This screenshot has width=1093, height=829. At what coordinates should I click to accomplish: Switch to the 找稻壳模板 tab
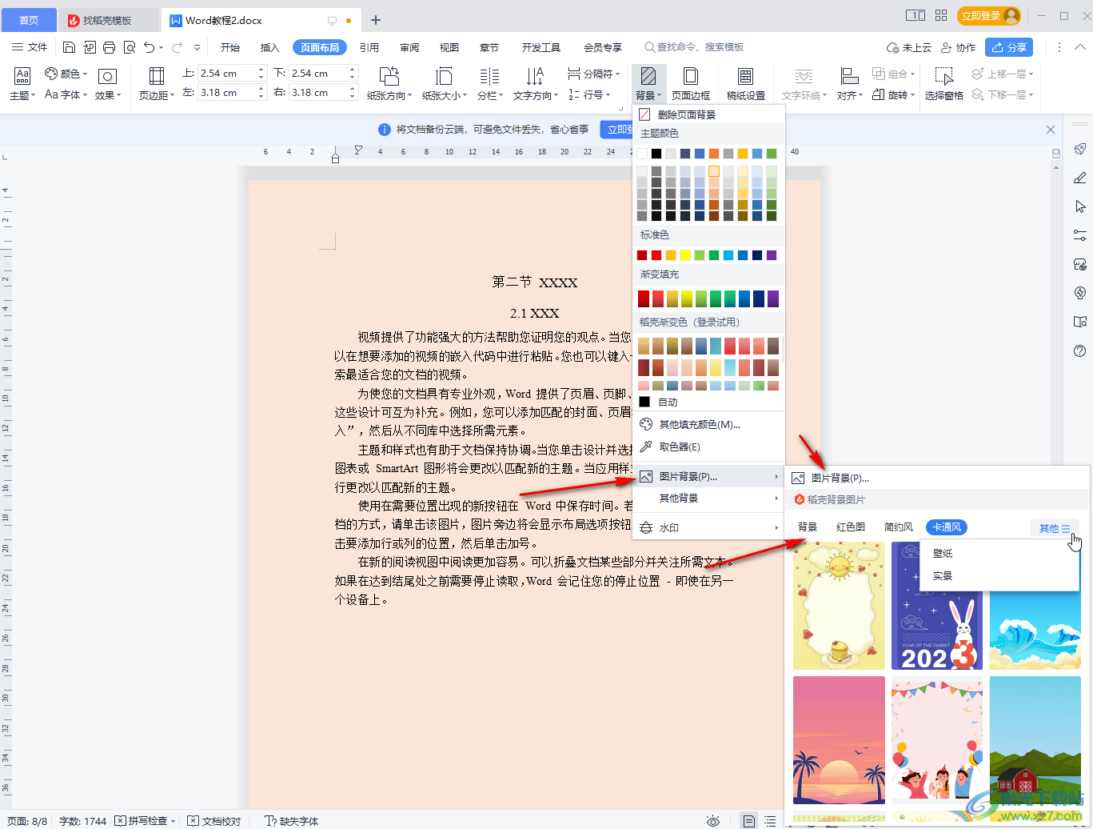click(x=109, y=20)
